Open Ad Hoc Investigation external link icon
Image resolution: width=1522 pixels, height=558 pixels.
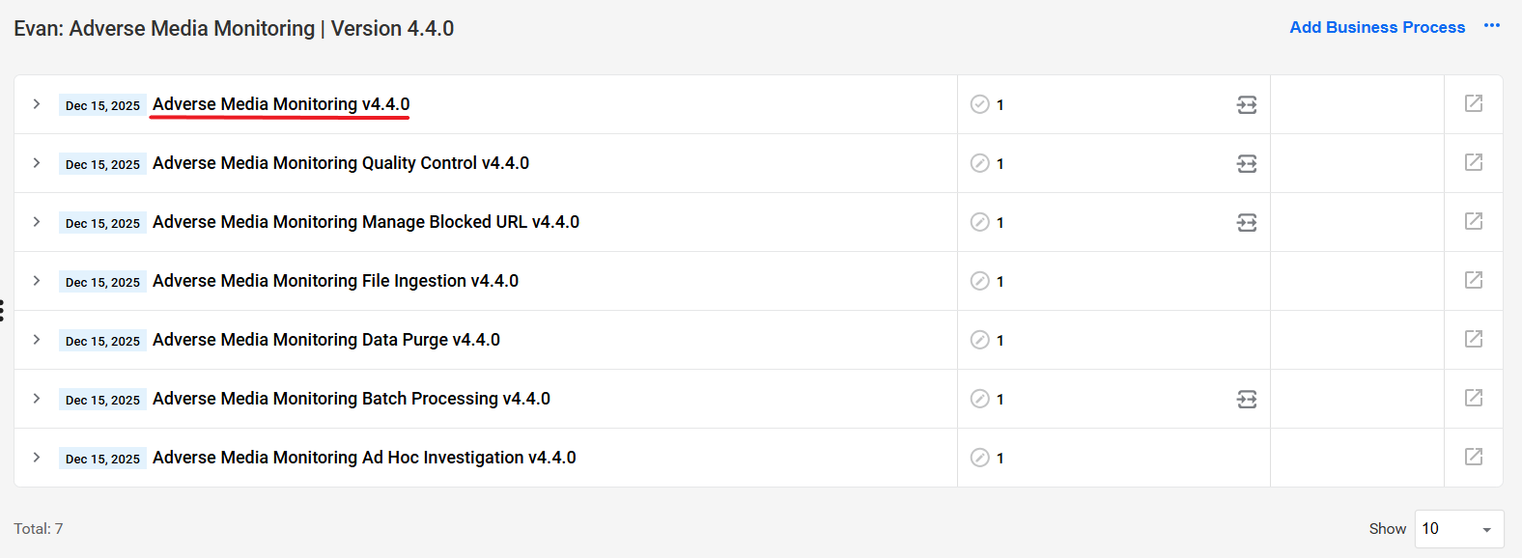[x=1473, y=457]
